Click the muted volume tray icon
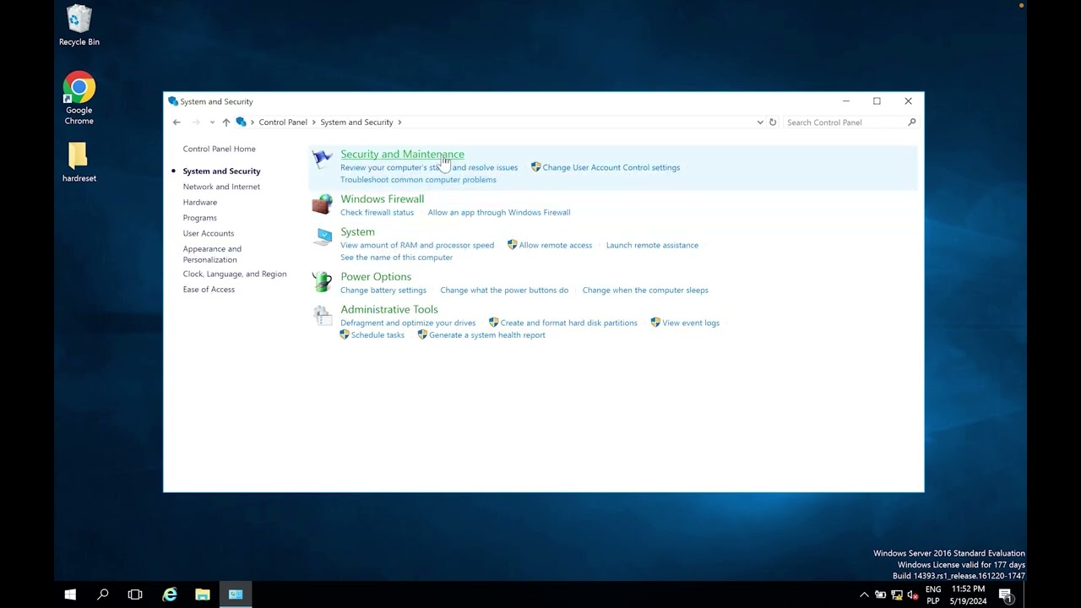Viewport: 1081px width, 608px height. coord(912,595)
